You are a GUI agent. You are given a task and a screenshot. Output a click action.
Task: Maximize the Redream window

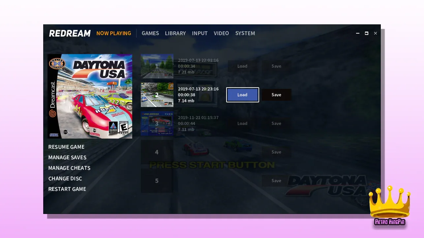tap(367, 33)
